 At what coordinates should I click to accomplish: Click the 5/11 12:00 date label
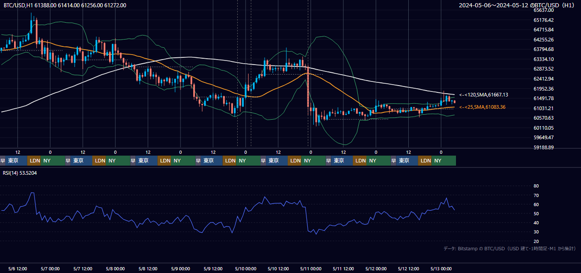click(343, 268)
